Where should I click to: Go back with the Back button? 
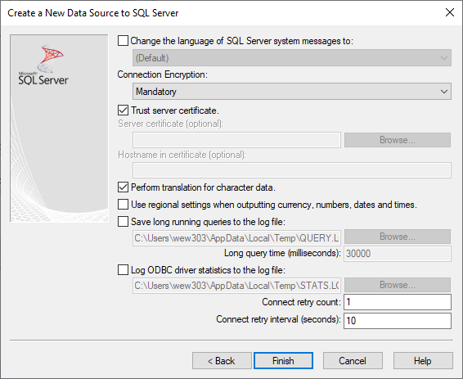pos(222,361)
